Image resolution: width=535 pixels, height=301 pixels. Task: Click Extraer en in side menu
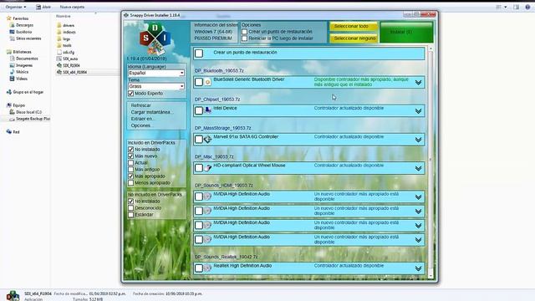(142, 119)
